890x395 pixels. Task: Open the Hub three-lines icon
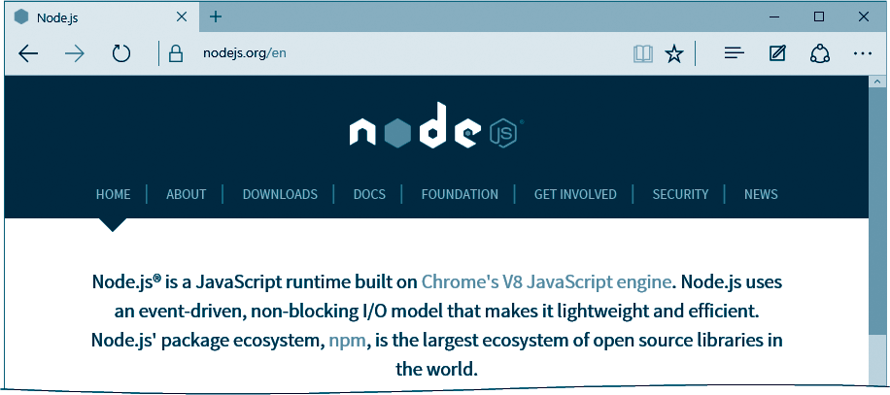[x=734, y=53]
